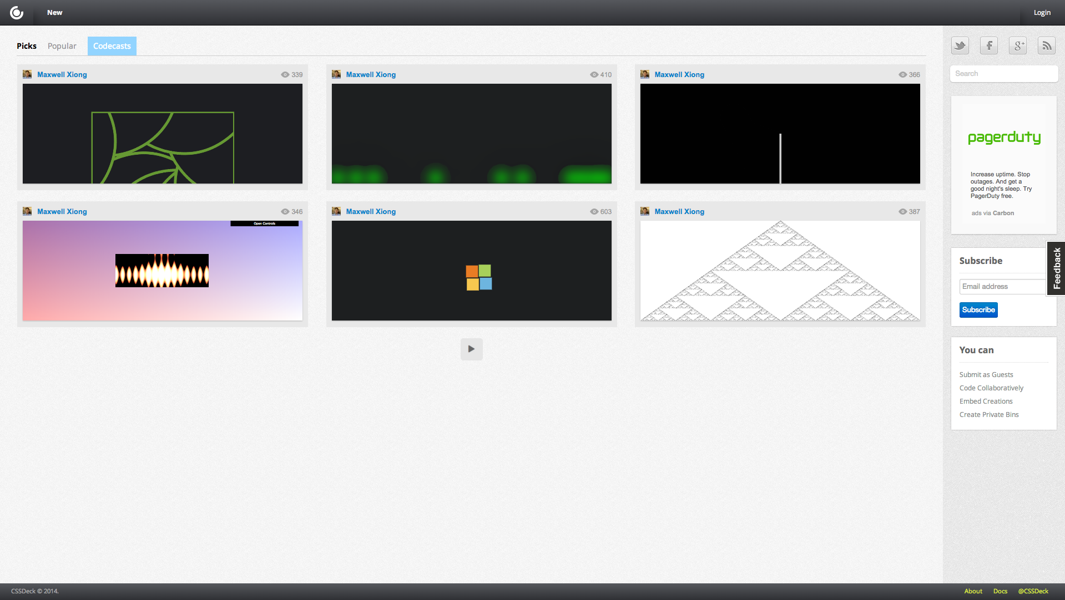1065x600 pixels.
Task: Click avatar on the 410-views card
Action: click(336, 74)
